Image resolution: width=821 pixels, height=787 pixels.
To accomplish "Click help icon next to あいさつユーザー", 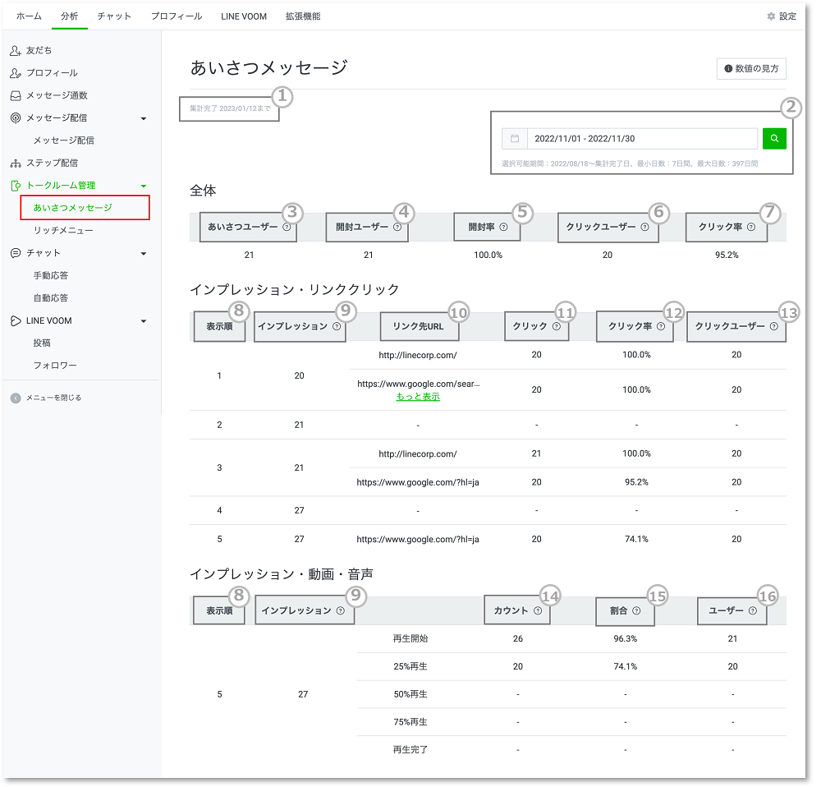I will 286,227.
